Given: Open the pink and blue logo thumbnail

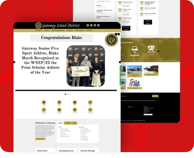Looking at the screenshot, I should point(135,83).
